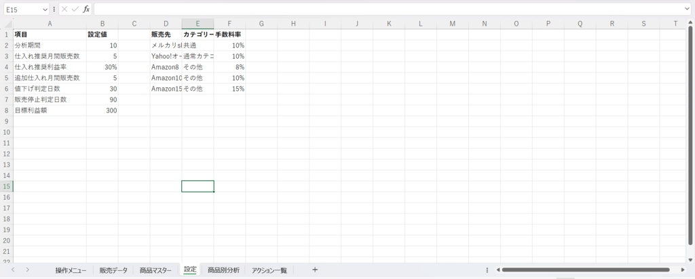Image resolution: width=695 pixels, height=279 pixels.
Task: Click the 販売先 header cell
Action: pyautogui.click(x=166, y=35)
